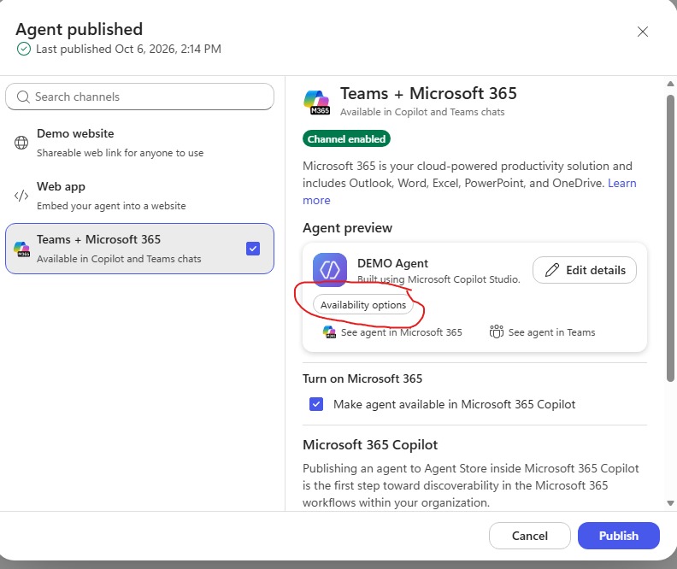The image size is (677, 569).
Task: Click the scrollbar down arrow
Action: [x=670, y=503]
